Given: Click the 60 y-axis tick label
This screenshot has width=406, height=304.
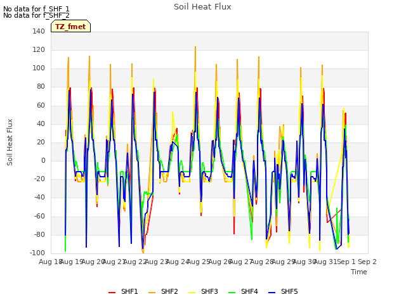Looking at the screenshot, I should tap(41, 105).
